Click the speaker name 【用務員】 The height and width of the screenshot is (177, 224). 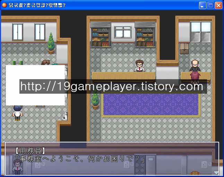[x=30, y=151]
